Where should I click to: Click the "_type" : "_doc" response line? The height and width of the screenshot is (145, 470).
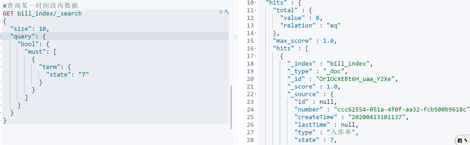pyautogui.click(x=317, y=71)
